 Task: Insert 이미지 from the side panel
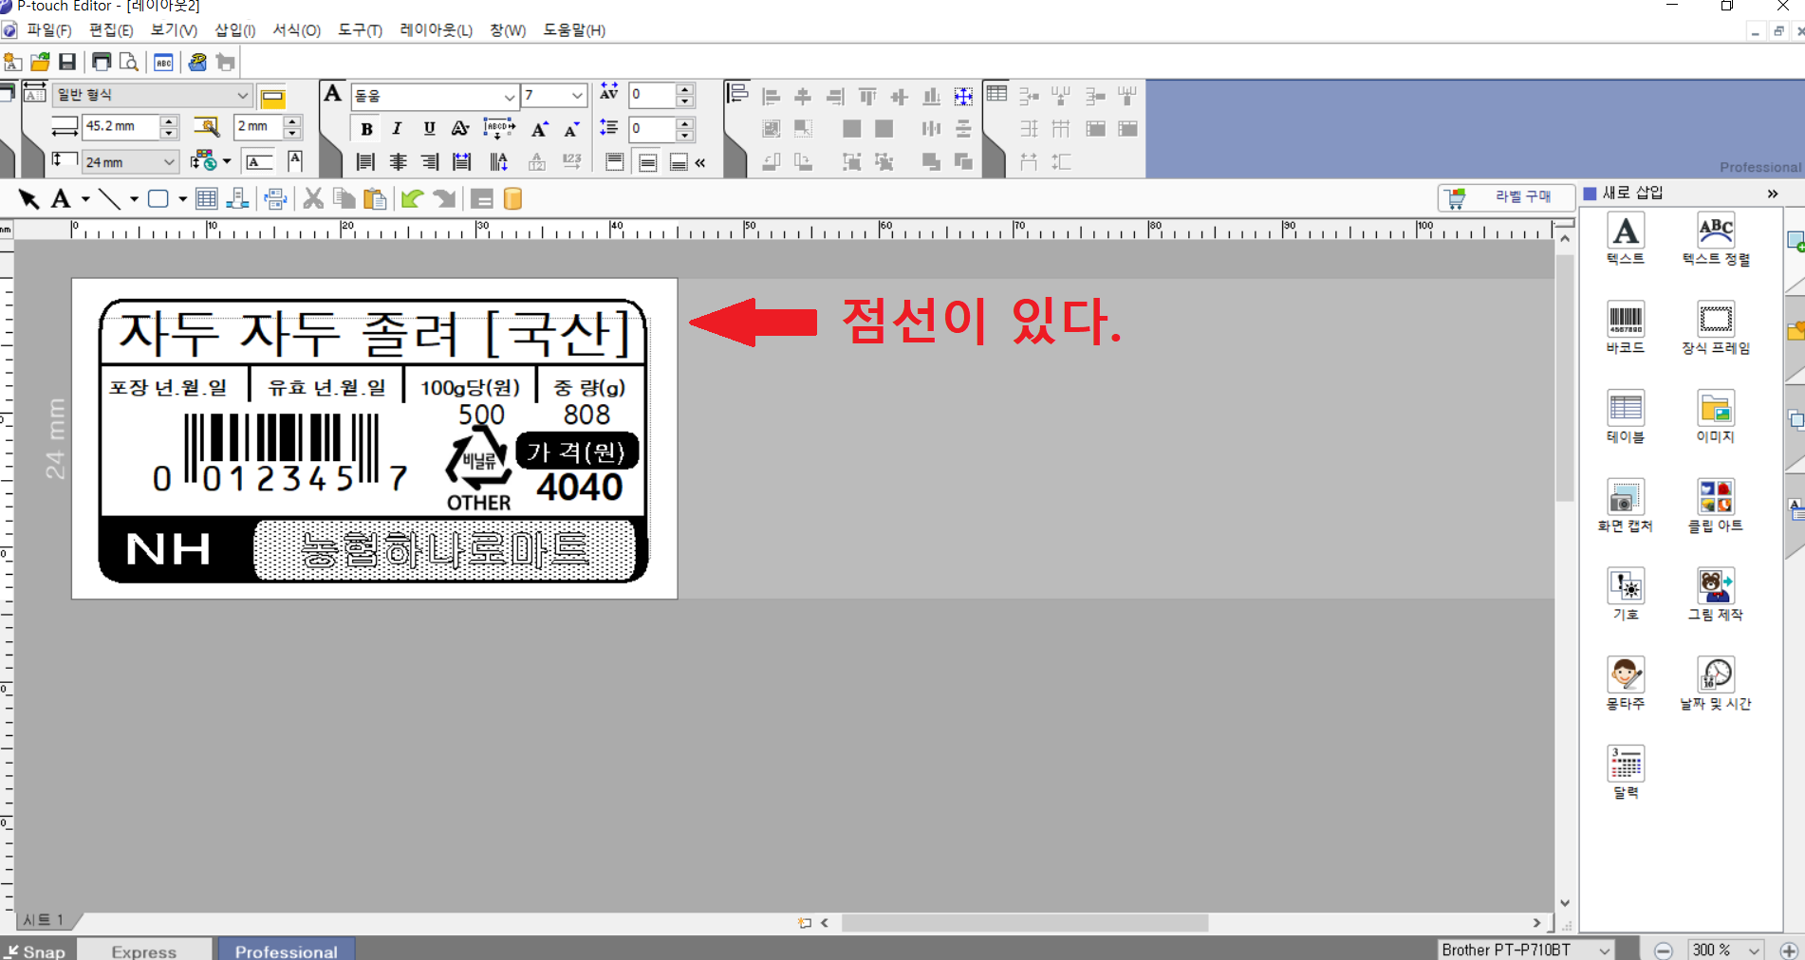pos(1716,416)
